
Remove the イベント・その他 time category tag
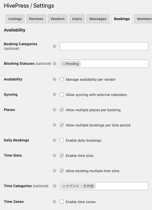pos(64,186)
